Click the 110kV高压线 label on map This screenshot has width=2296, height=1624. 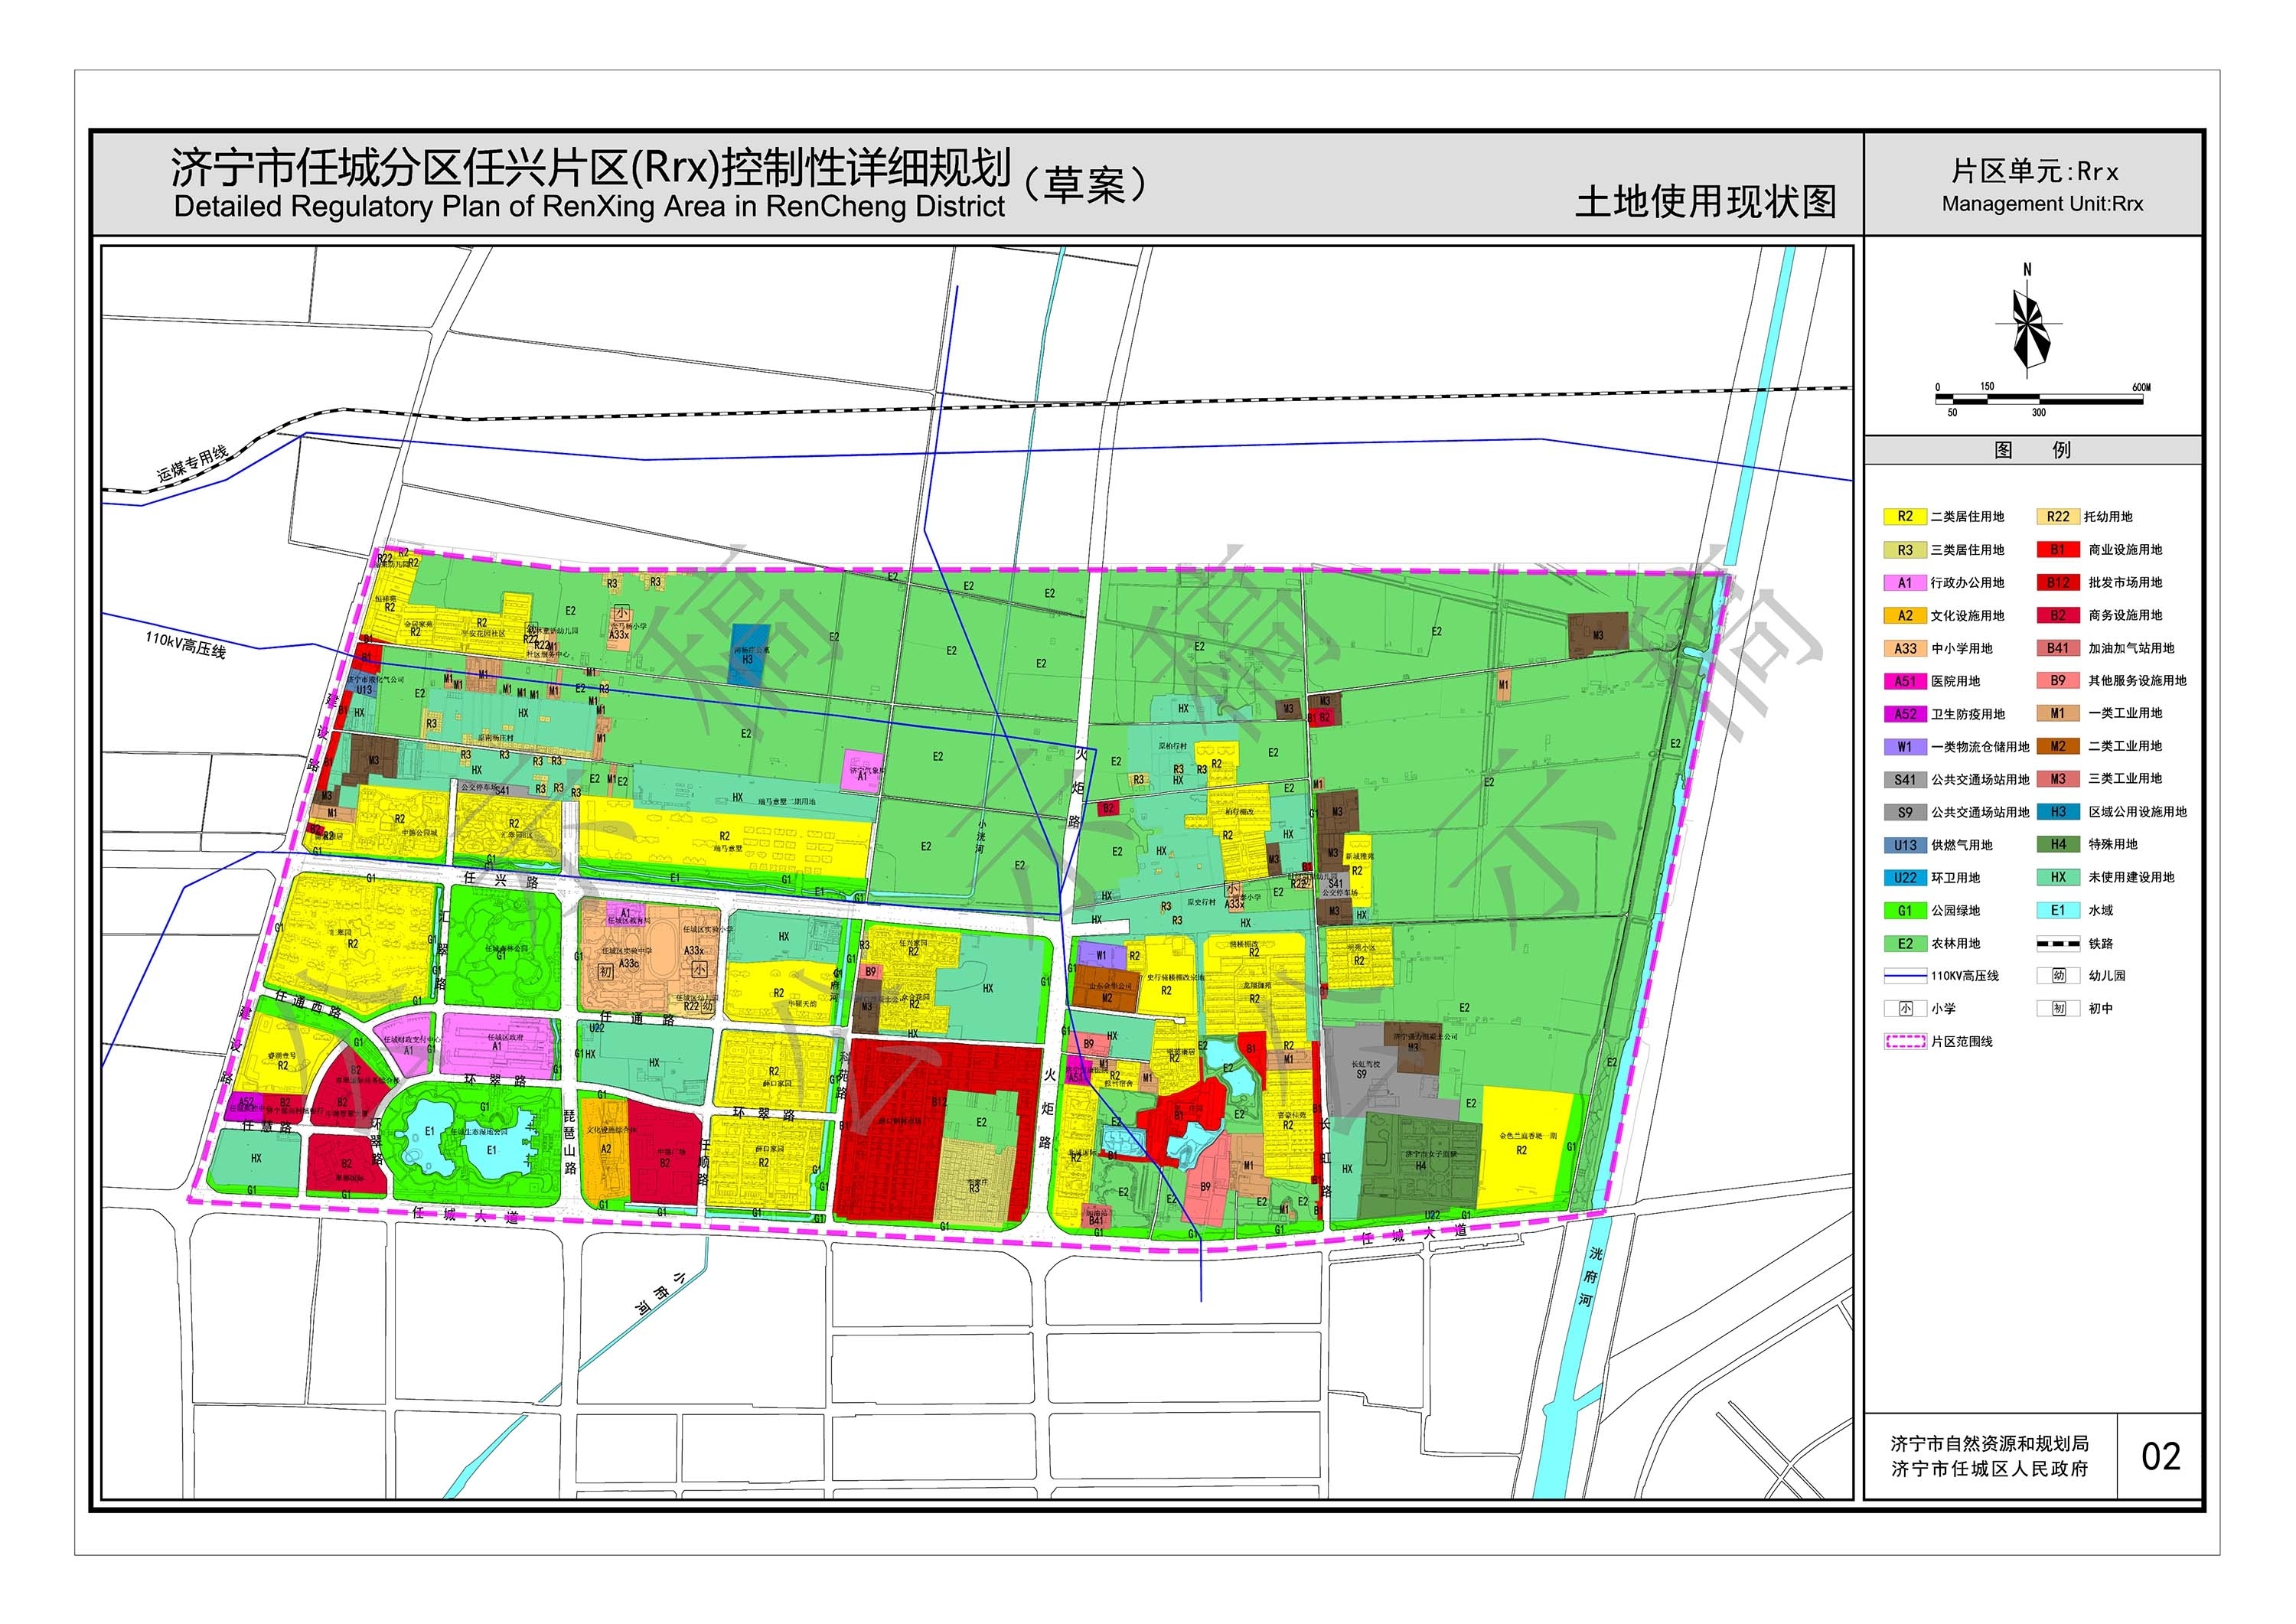point(185,644)
